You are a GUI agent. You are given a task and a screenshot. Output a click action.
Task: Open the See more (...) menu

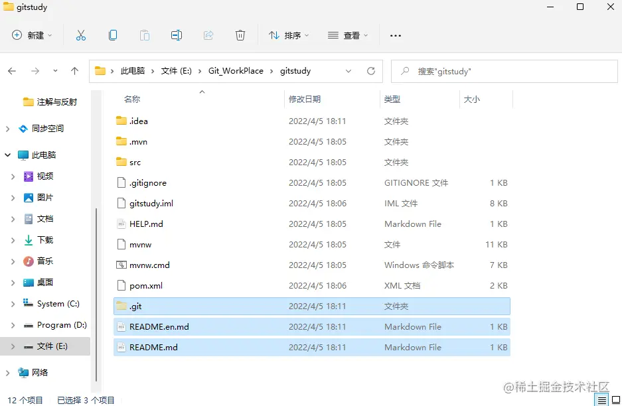[396, 36]
